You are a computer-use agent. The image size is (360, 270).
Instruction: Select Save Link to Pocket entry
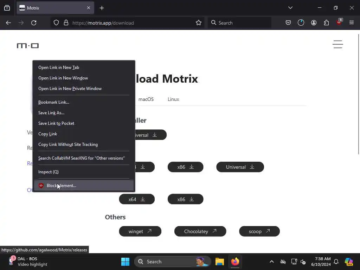pos(84,123)
